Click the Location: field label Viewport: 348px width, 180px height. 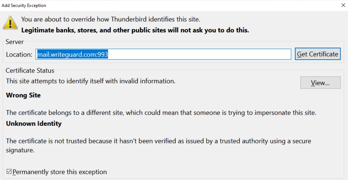[x=19, y=55]
